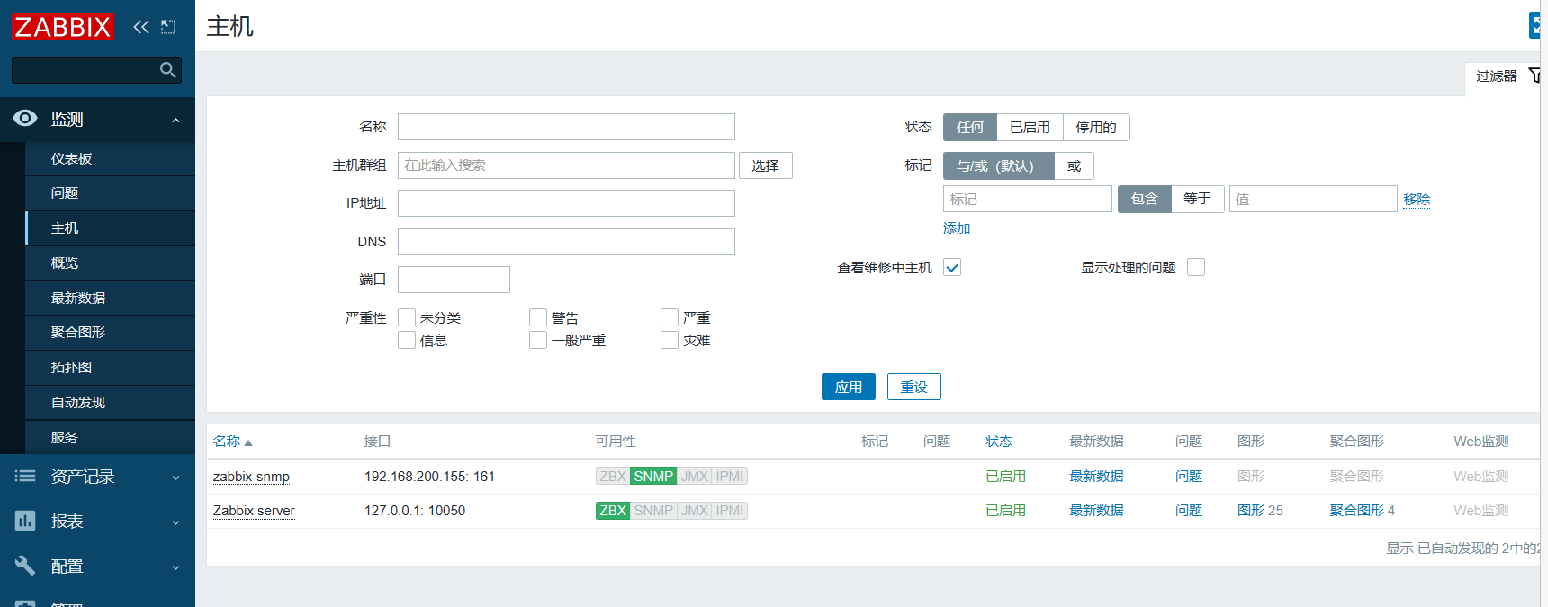Viewport: 1548px width, 607px height.
Task: Check the 灾难 severity checkbox
Action: 670,340
